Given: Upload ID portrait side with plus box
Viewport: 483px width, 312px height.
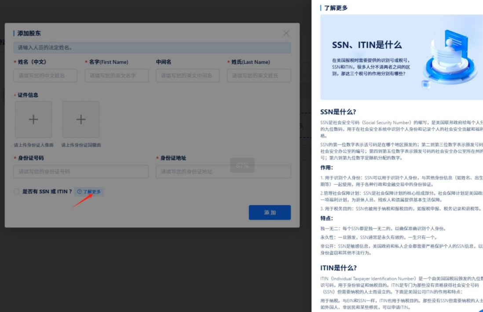Looking at the screenshot, I should click(33, 120).
